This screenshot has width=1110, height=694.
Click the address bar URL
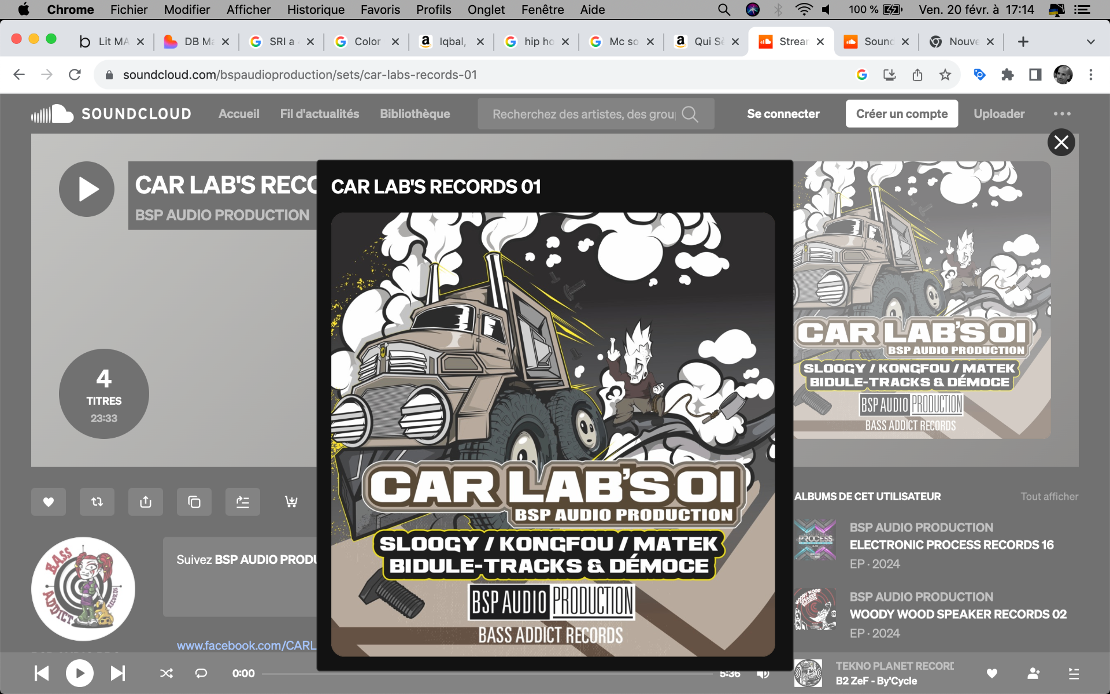[300, 75]
